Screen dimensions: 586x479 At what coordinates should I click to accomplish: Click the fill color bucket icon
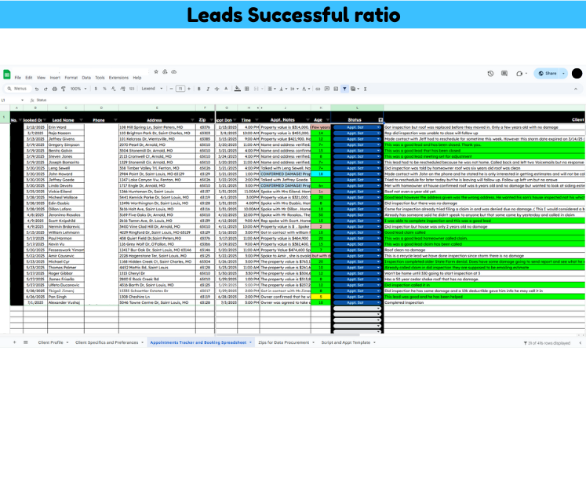[238, 89]
